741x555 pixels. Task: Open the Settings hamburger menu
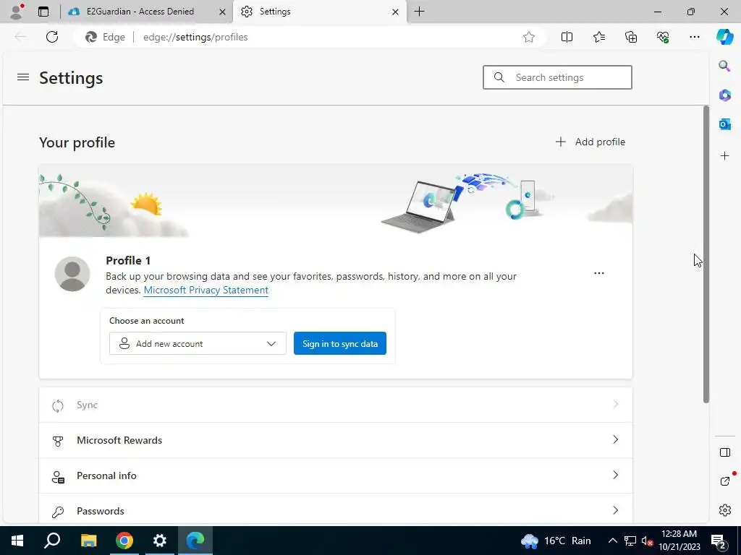(23, 77)
